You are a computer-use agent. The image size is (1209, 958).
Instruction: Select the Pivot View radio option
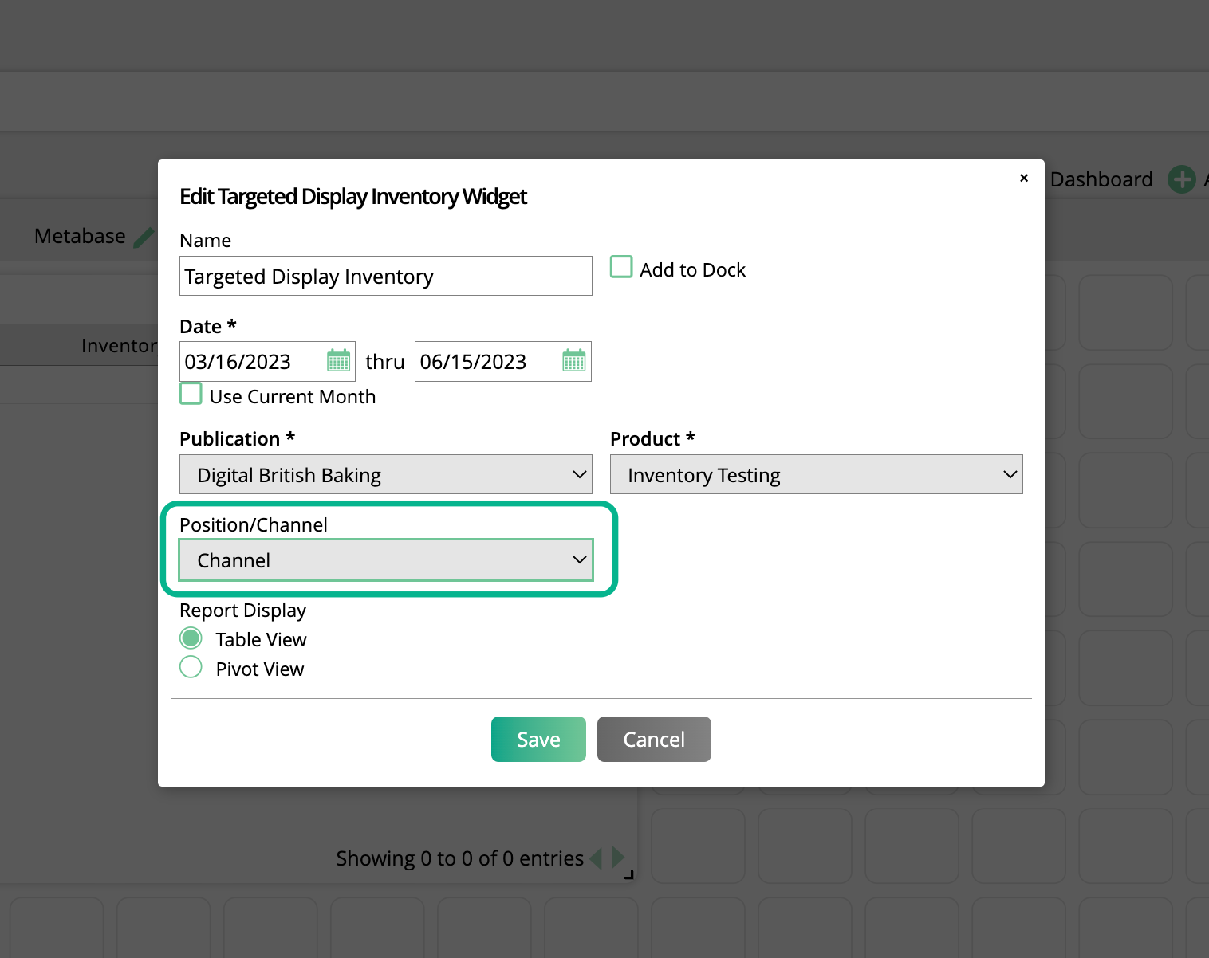(x=191, y=667)
